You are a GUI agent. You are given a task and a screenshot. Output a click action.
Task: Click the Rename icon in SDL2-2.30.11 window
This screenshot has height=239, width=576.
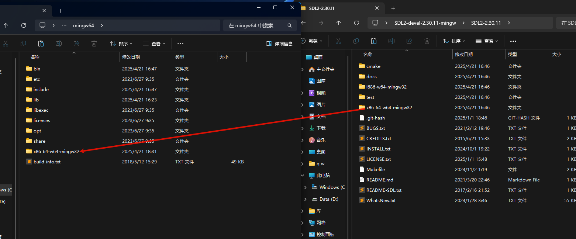click(392, 41)
